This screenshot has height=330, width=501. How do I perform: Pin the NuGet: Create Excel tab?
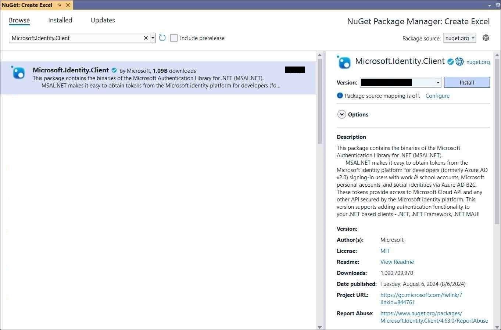click(60, 5)
